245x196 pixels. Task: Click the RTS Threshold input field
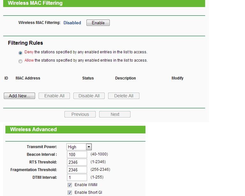[77, 162]
